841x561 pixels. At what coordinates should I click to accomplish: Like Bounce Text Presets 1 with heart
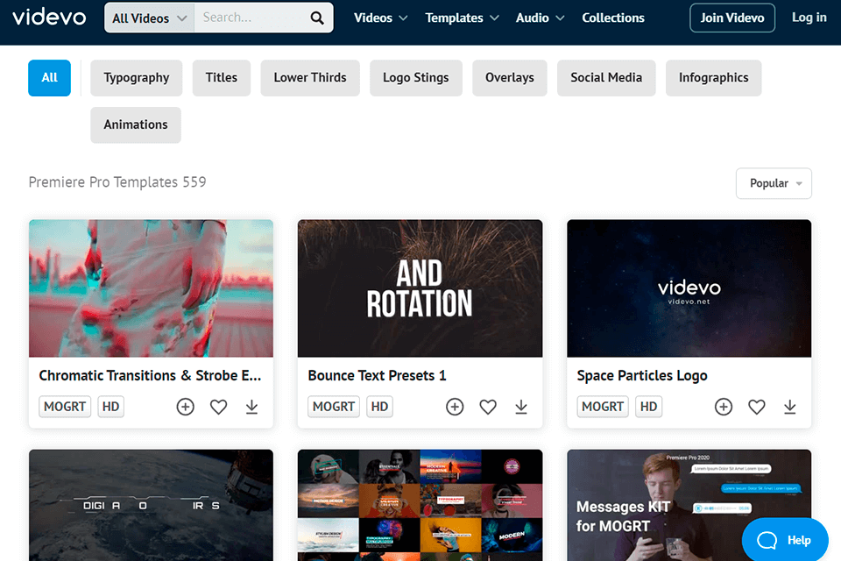[488, 407]
